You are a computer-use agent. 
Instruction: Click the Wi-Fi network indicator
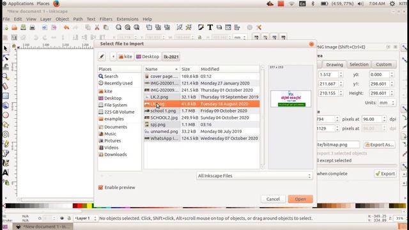point(291,4)
